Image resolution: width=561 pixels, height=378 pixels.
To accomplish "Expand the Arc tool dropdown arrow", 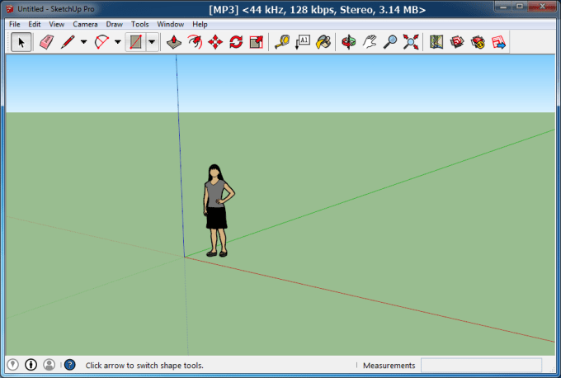I will (118, 42).
